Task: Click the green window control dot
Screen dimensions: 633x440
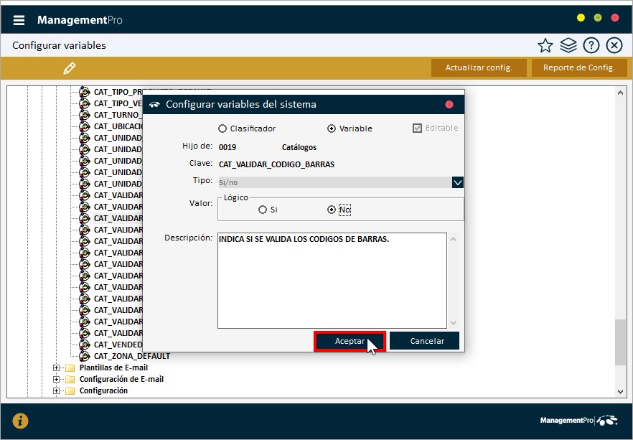Action: click(597, 18)
